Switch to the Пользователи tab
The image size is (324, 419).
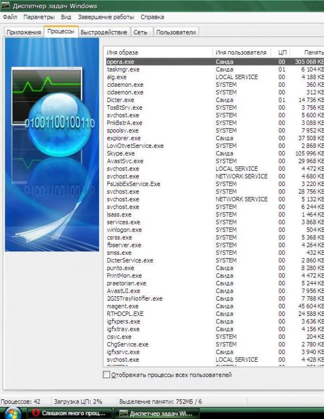click(x=176, y=32)
